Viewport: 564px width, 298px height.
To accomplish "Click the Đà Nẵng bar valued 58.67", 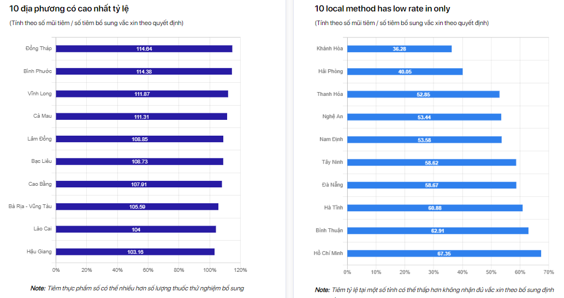I will coord(431,185).
